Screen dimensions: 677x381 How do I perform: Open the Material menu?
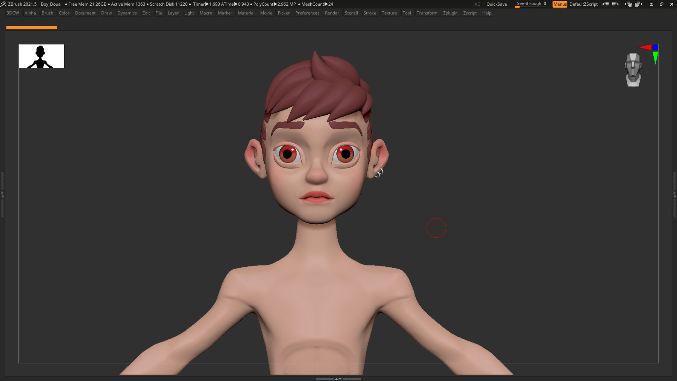(x=246, y=13)
